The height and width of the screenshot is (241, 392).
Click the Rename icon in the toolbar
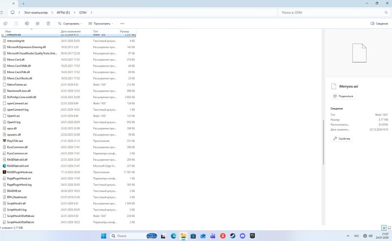coord(27,23)
